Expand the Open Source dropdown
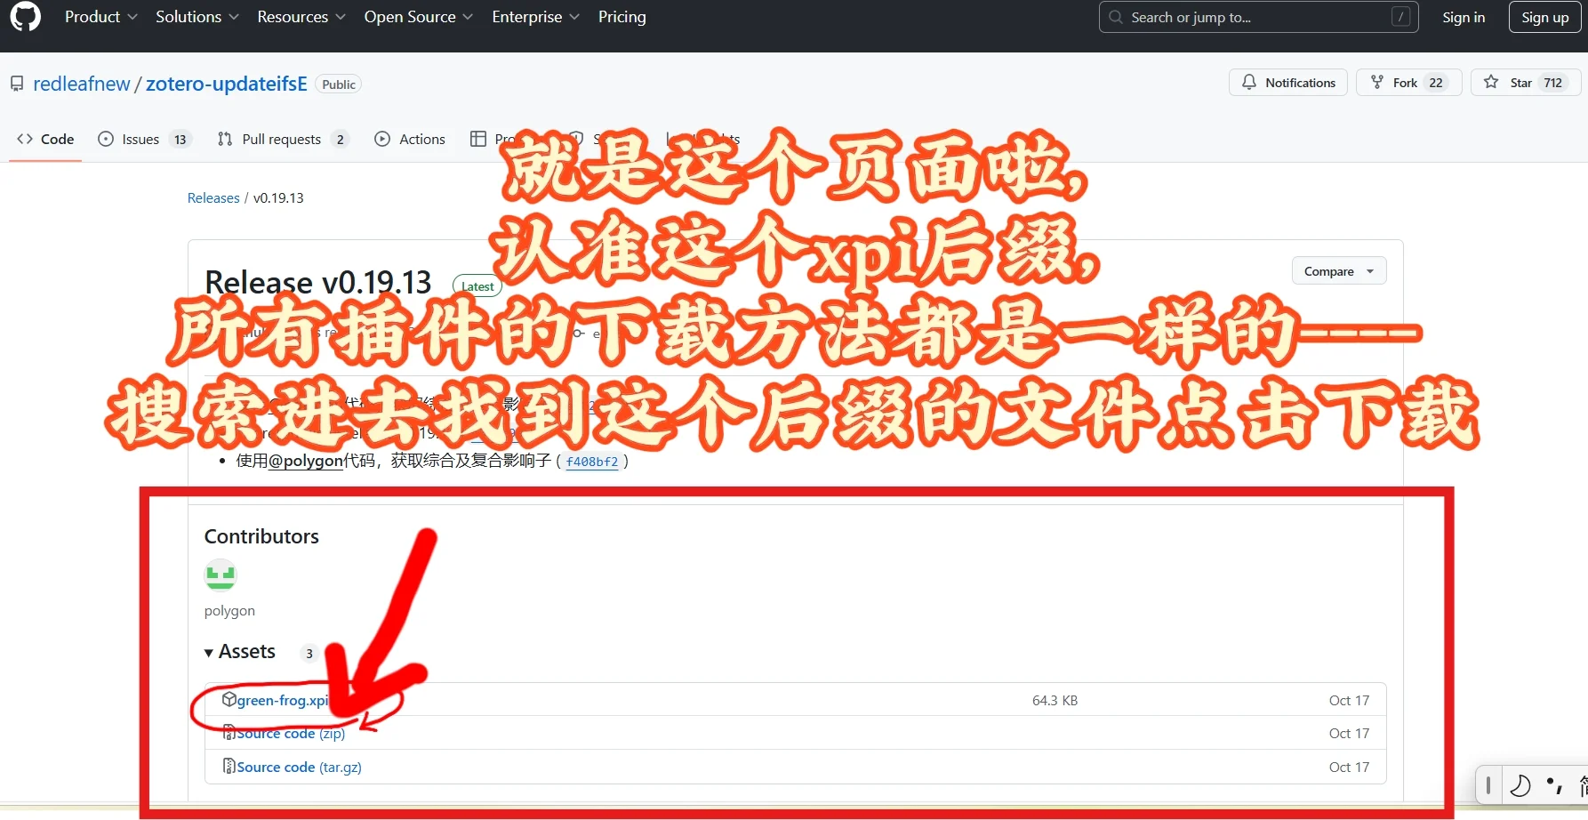The image size is (1588, 820). click(418, 16)
